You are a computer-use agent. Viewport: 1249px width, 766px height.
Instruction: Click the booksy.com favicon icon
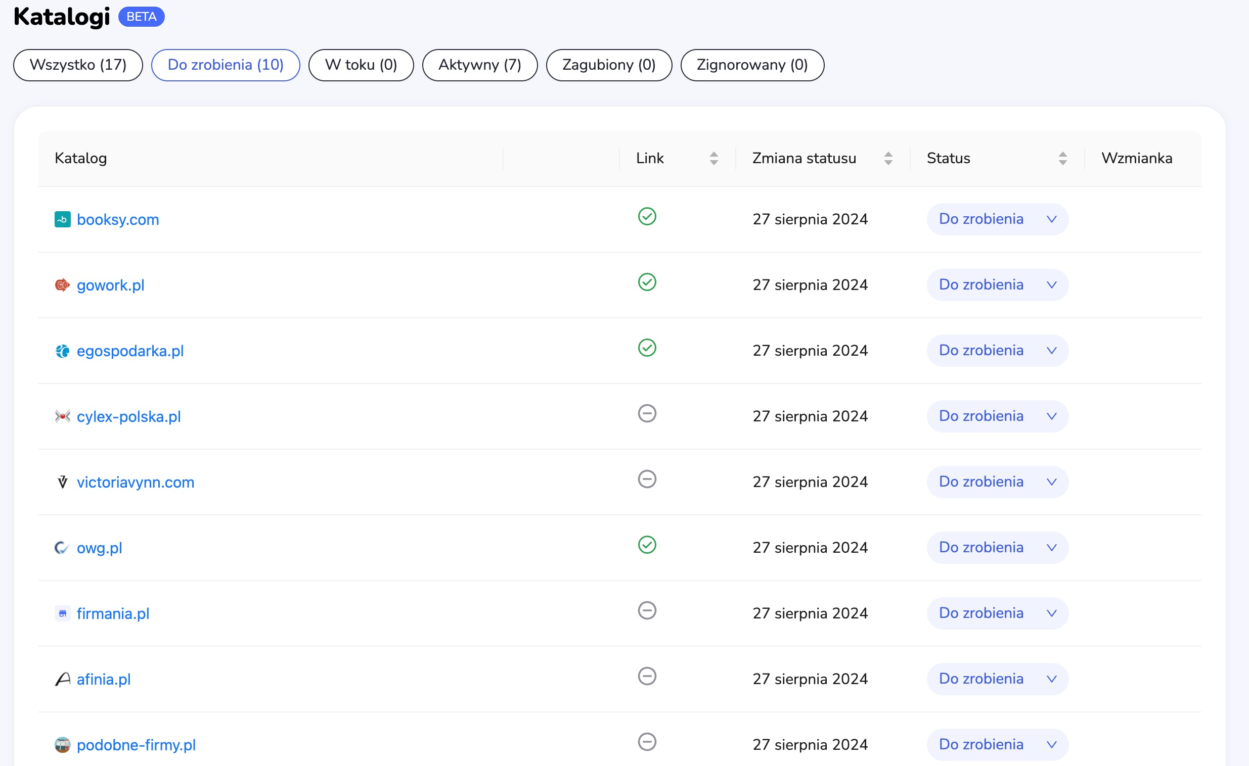point(62,219)
